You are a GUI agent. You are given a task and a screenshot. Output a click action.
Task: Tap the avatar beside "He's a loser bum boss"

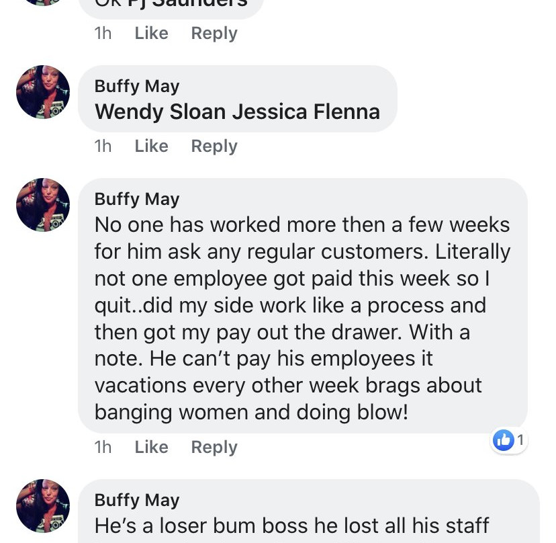pyautogui.click(x=43, y=506)
